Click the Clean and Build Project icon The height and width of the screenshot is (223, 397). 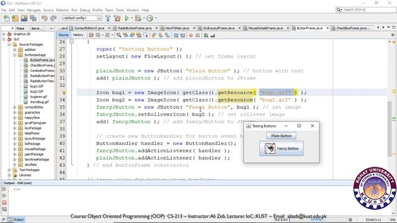[x=117, y=18]
